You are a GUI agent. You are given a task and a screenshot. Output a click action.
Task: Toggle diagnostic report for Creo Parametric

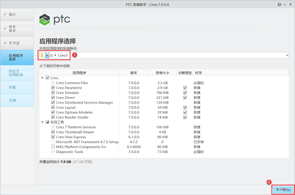pos(185,88)
